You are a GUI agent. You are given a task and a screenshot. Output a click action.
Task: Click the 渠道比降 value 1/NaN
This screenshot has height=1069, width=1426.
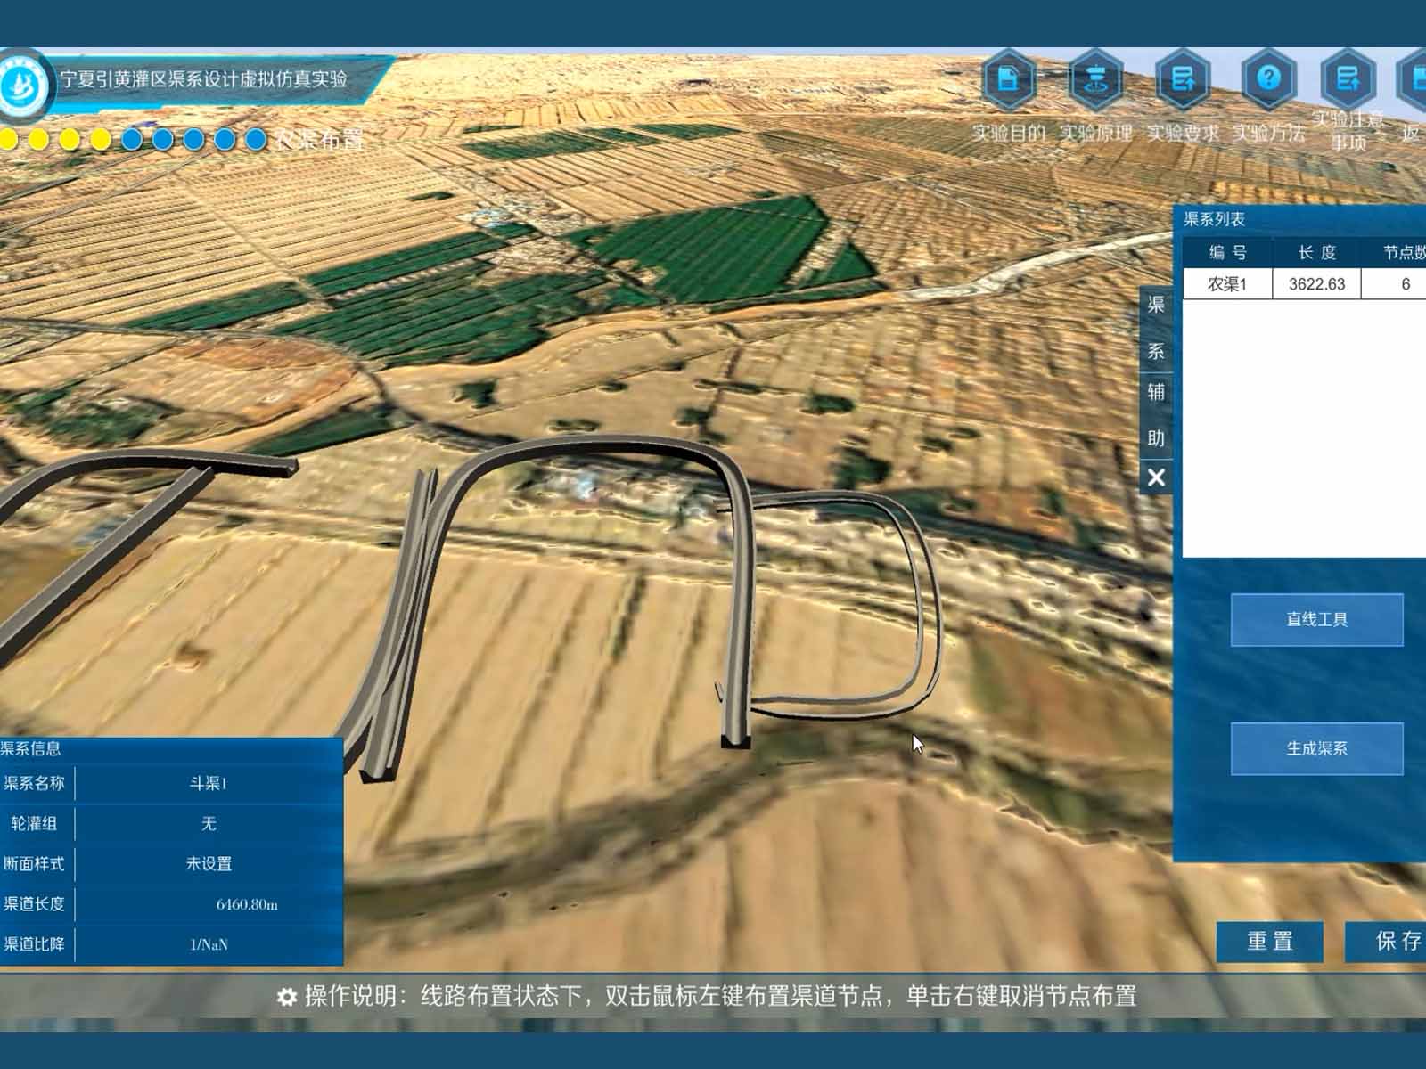point(209,944)
